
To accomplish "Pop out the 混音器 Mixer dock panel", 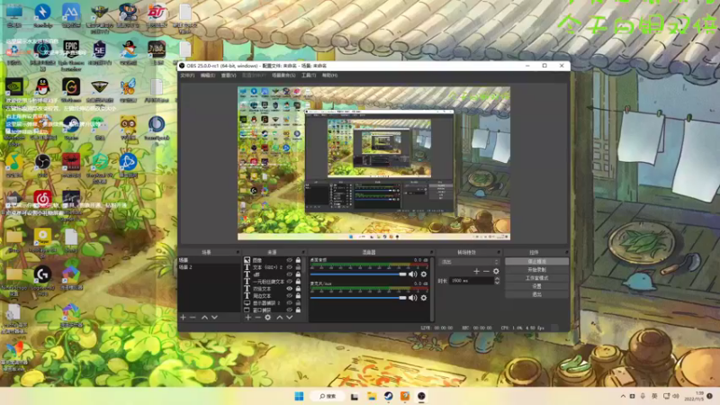I will point(431,252).
